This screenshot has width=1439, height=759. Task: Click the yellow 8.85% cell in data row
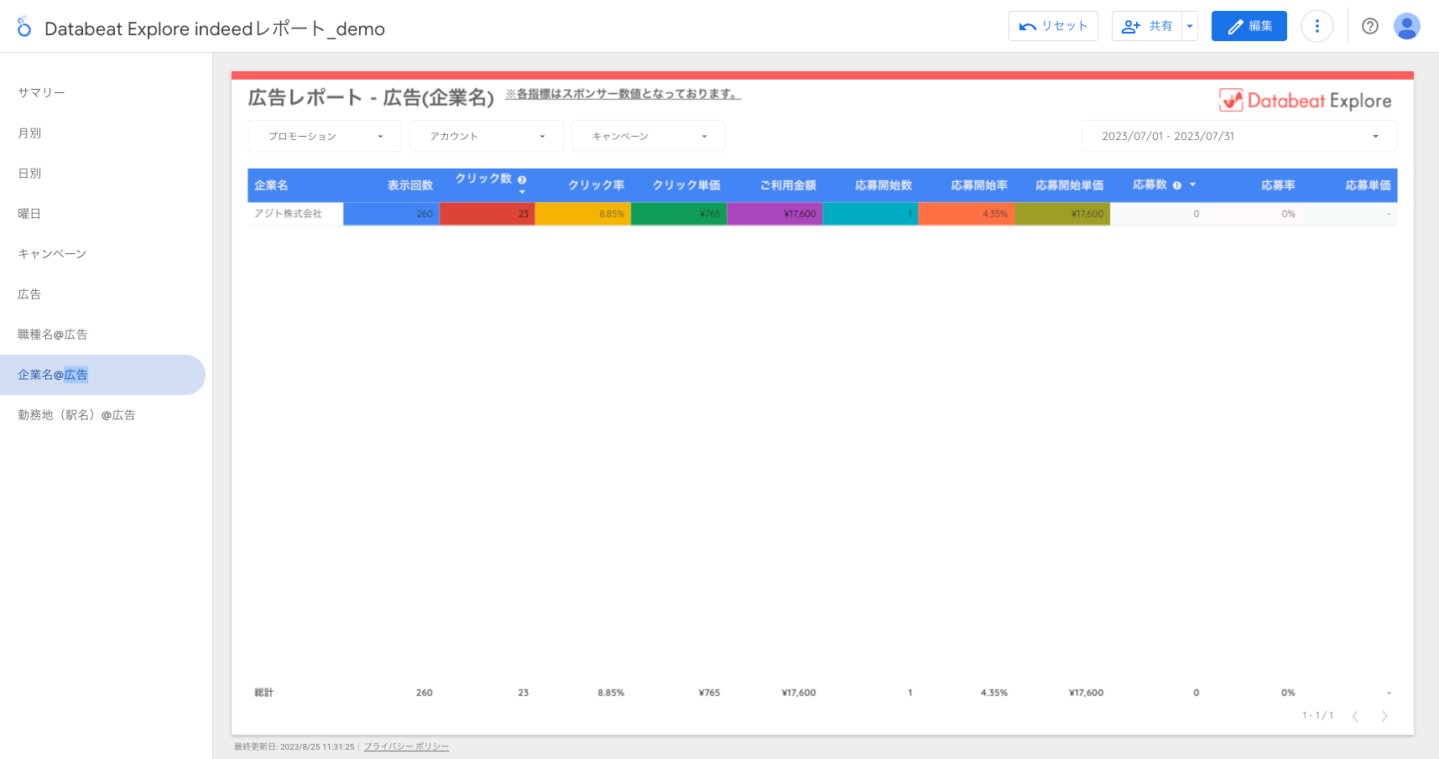583,214
